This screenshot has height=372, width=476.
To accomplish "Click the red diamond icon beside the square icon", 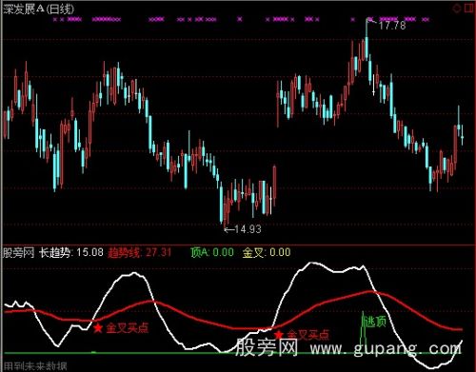I will [x=457, y=9].
